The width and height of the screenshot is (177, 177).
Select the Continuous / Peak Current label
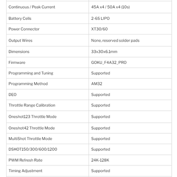[32, 7]
